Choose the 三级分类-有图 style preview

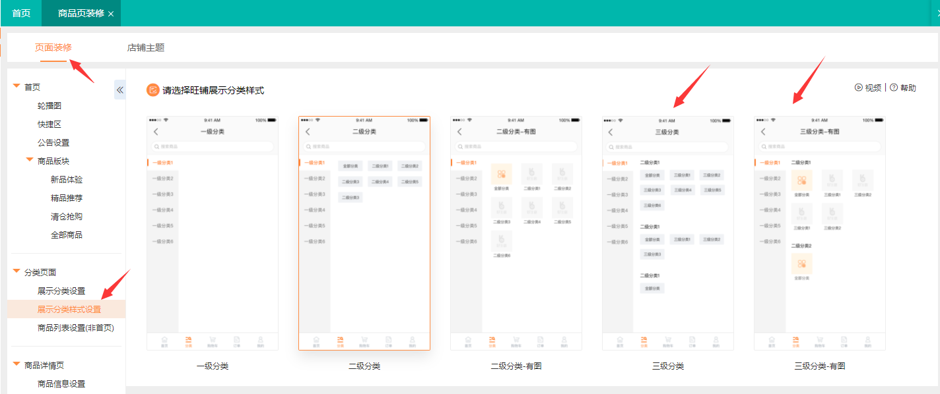(819, 233)
